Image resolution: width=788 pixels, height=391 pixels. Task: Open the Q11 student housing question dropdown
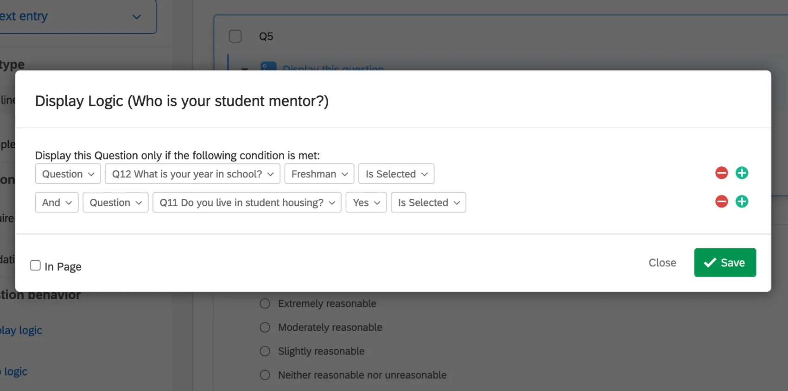click(247, 202)
